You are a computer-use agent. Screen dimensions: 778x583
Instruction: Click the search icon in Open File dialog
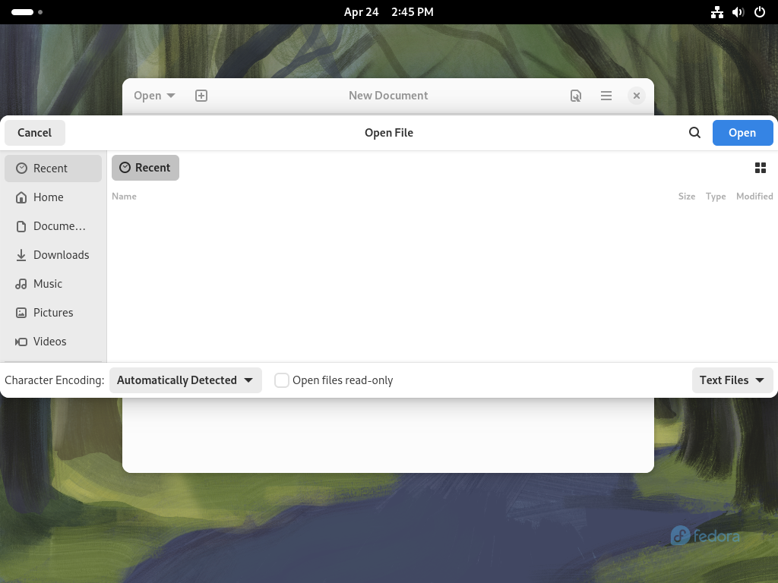coord(694,132)
